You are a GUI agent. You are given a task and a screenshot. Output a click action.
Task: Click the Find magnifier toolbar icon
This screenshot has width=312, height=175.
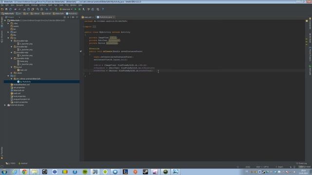point(38,9)
